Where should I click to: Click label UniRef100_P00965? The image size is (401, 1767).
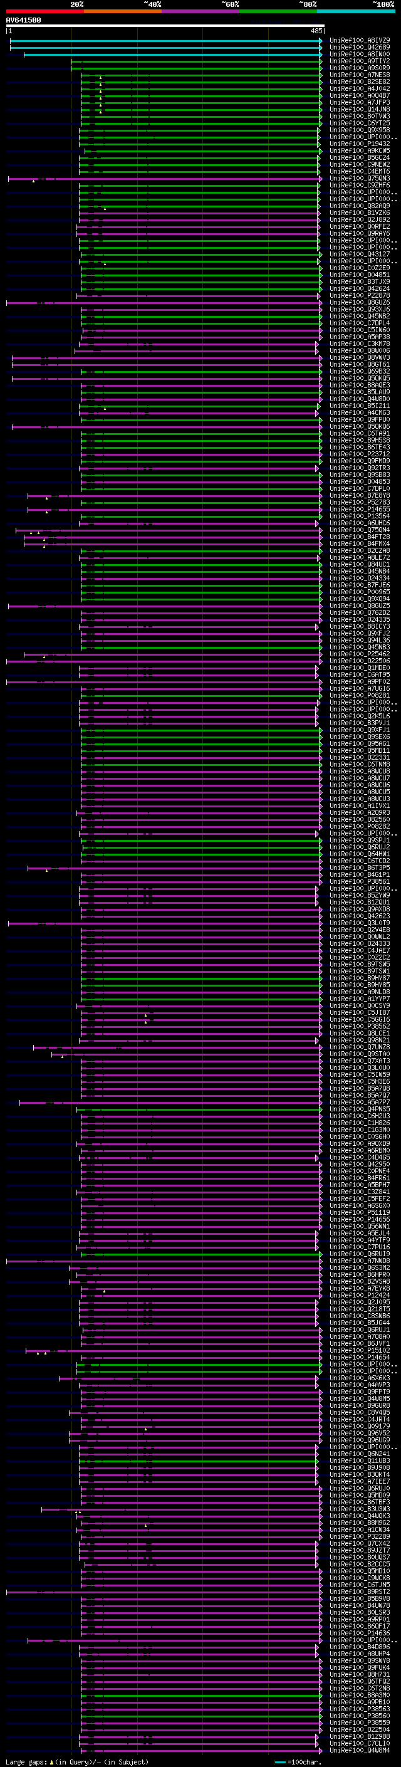(x=360, y=592)
